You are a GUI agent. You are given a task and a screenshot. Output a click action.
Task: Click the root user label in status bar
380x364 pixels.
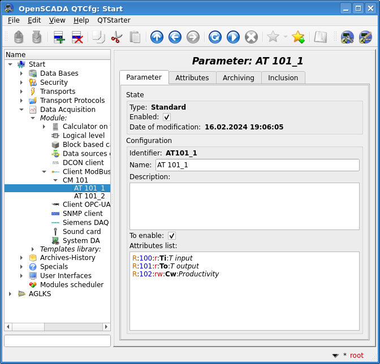(x=357, y=356)
